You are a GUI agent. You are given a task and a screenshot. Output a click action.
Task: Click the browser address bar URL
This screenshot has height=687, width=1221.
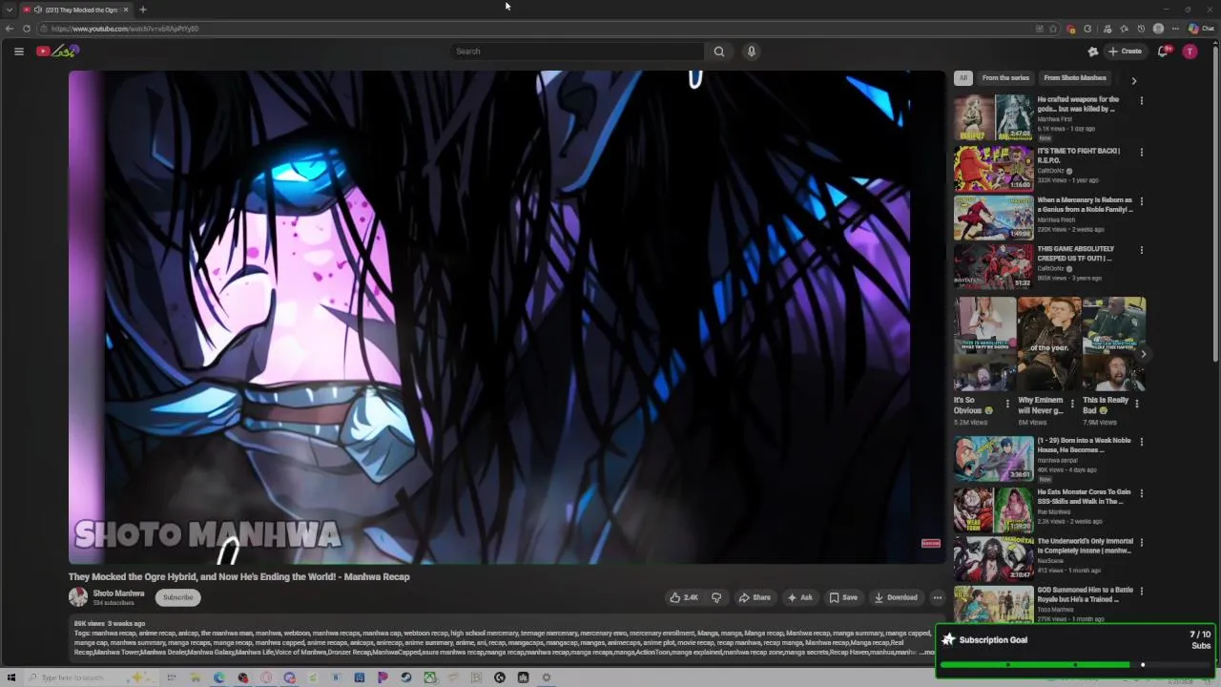[x=125, y=29]
